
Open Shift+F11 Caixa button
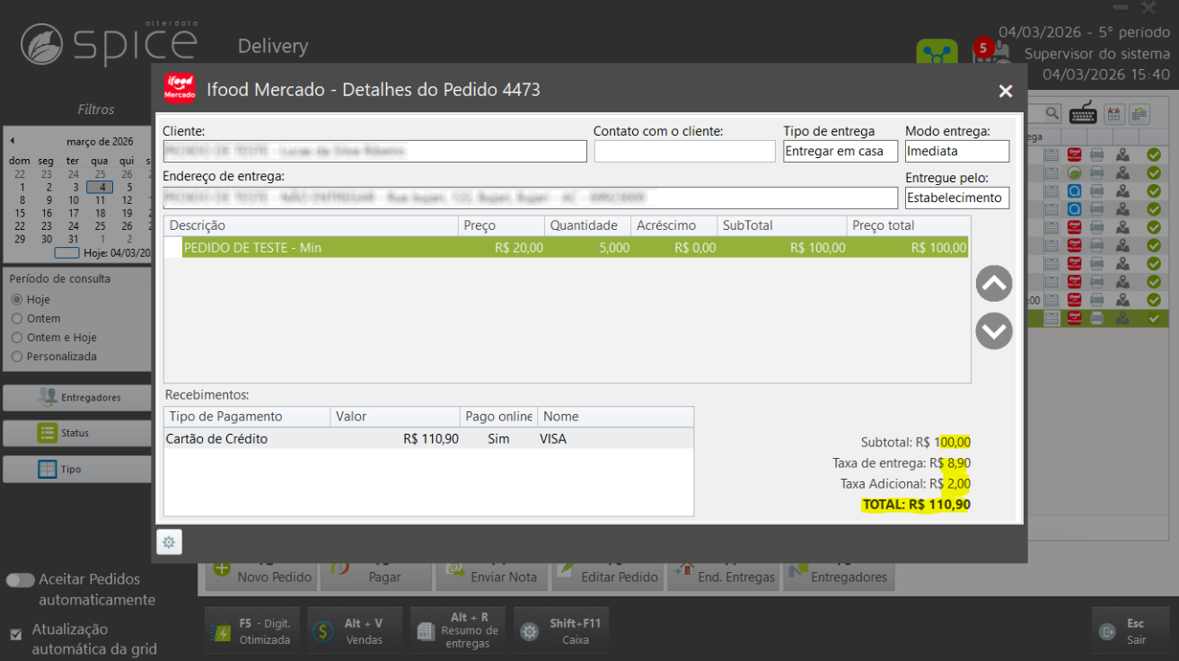[x=561, y=631]
